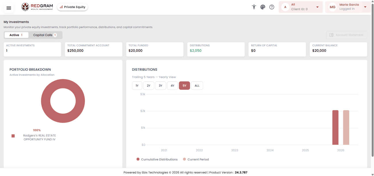Click the Portfolio Breakdown heading
The width and height of the screenshot is (374, 176).
30,70
